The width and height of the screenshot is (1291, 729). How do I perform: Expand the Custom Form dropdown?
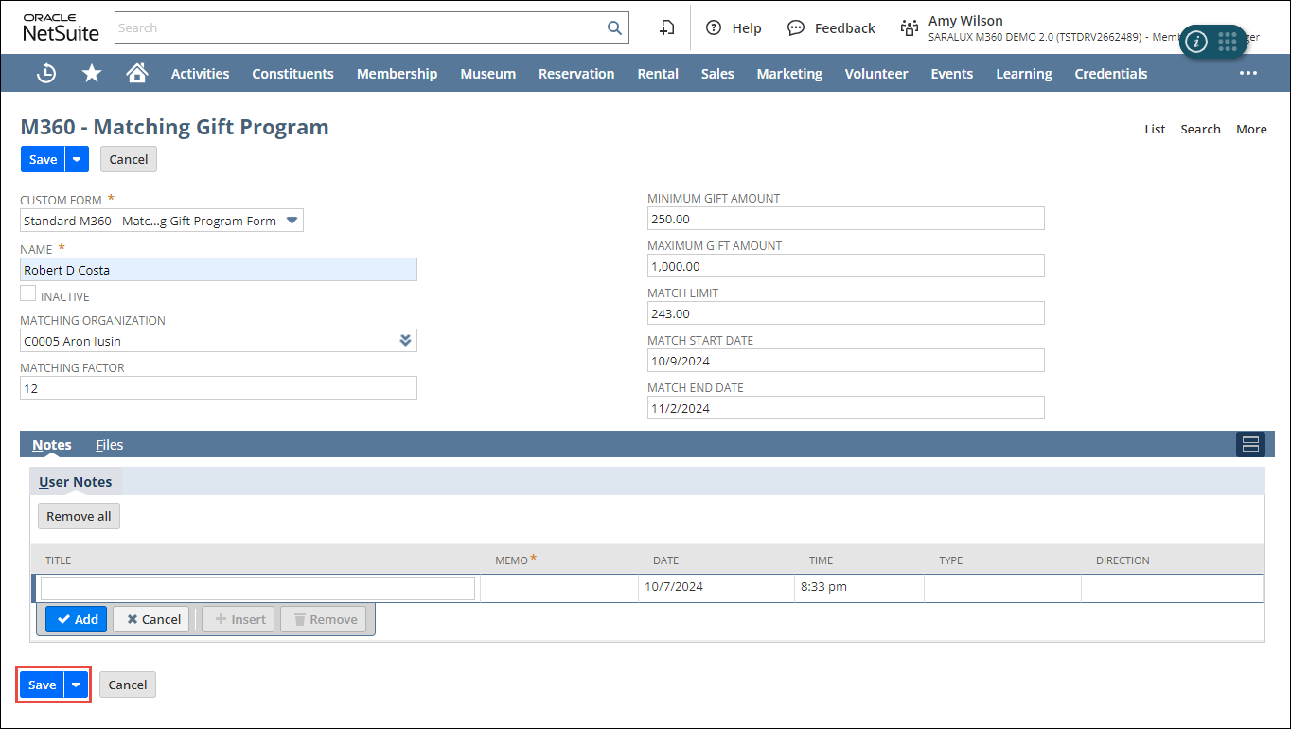coord(292,221)
